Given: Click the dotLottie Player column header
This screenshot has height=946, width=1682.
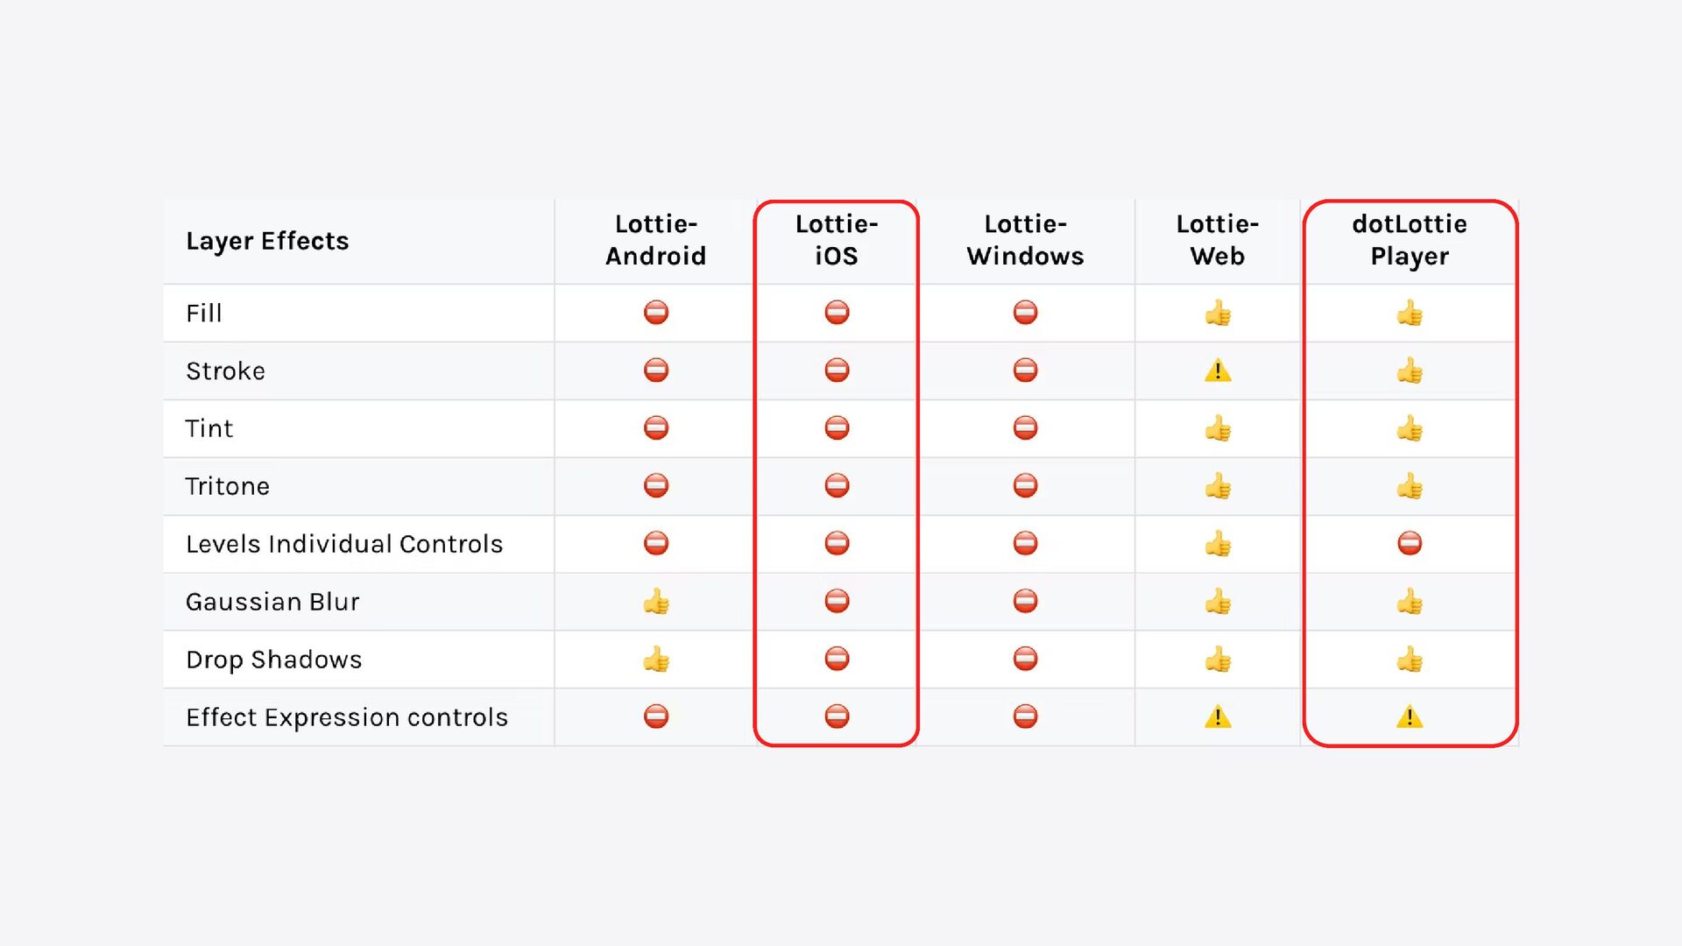Looking at the screenshot, I should [1410, 240].
